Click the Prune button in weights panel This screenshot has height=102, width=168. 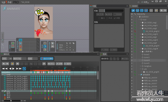(118, 14)
